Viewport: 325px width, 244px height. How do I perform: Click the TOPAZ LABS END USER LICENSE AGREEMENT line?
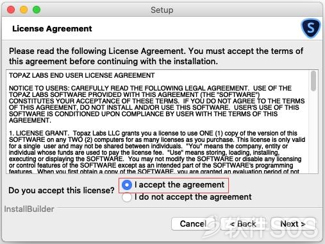coord(81,75)
